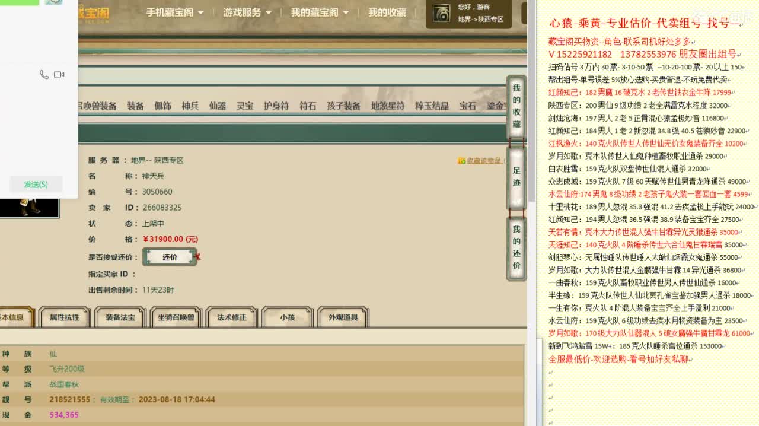This screenshot has height=426, width=759.
Task: Select the 召唤兽装备 category
Action: pyautogui.click(x=97, y=106)
